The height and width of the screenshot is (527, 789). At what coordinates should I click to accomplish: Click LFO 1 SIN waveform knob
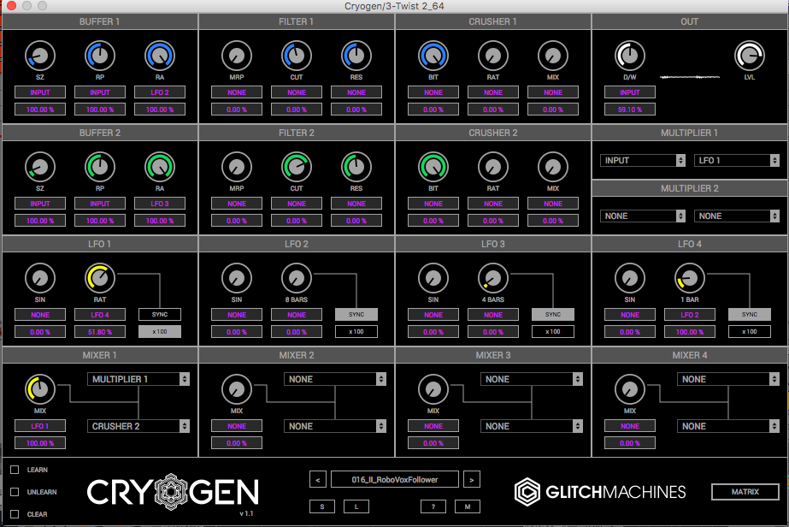pos(40,278)
